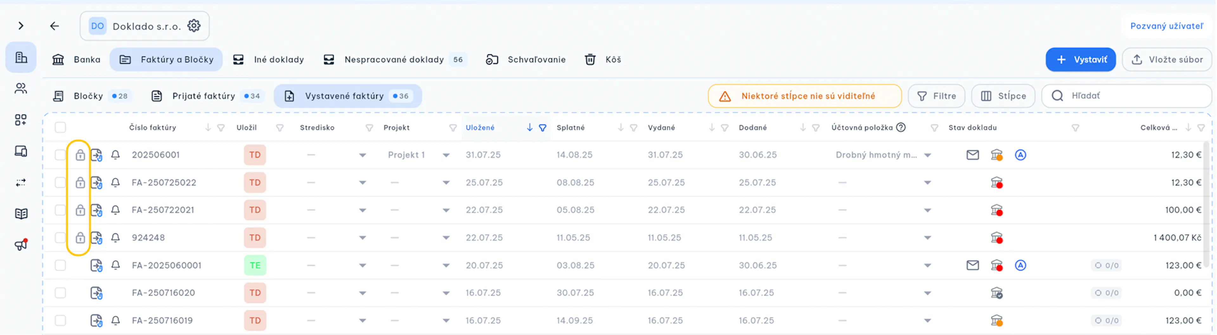Filter the Projekt column
Viewport: 1217px width, 335px height.
coord(453,128)
